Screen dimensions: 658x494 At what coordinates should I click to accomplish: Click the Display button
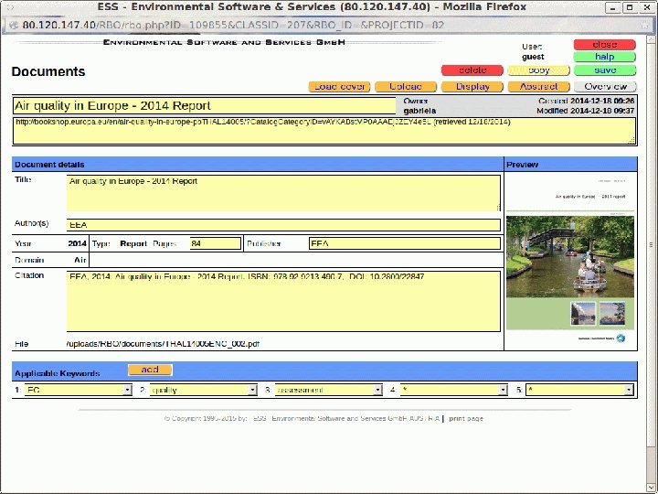472,87
